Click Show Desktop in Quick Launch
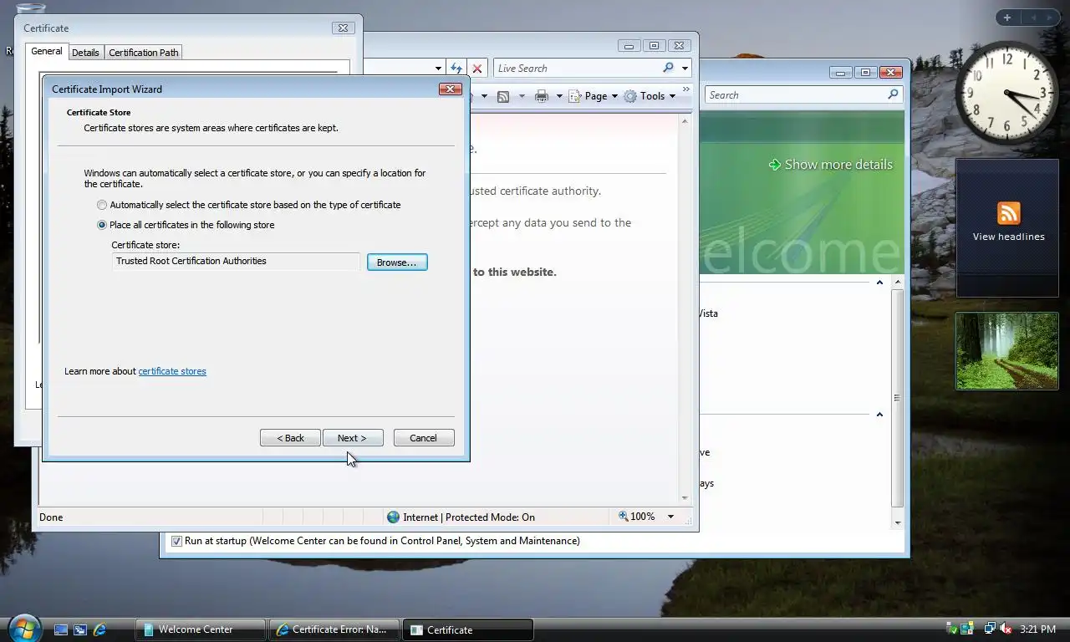Screen dimensions: 1070x642 (61, 629)
